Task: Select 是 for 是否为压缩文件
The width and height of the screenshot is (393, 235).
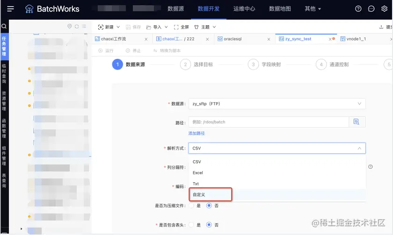Action: click(191, 206)
